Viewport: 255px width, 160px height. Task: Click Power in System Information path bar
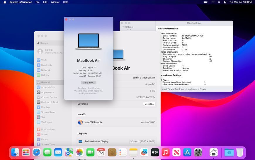[x=203, y=89]
